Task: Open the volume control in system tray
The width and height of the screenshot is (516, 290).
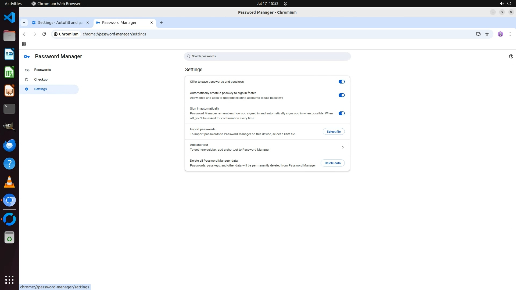Action: [501, 3]
